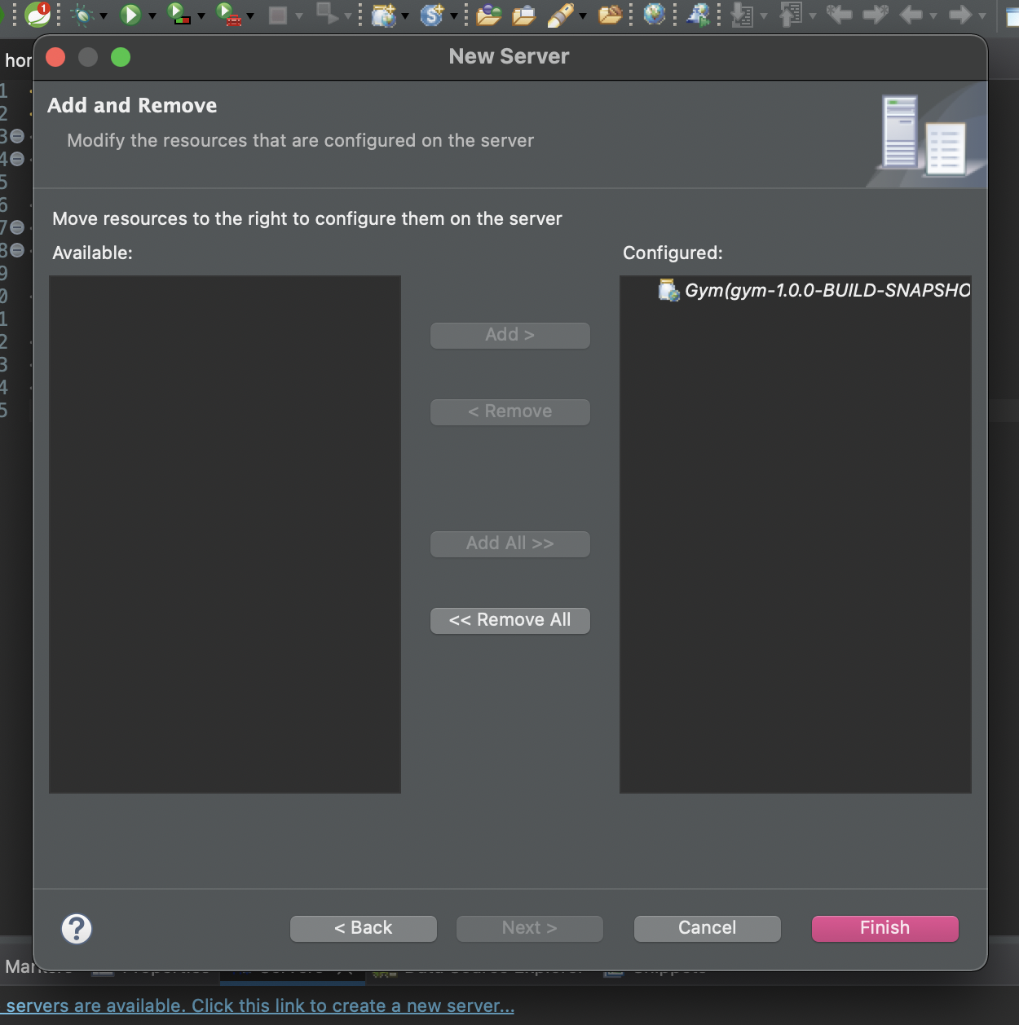Open dropdown arrow next to Debug icon
Screen dimensions: 1019x1025
pos(104,15)
